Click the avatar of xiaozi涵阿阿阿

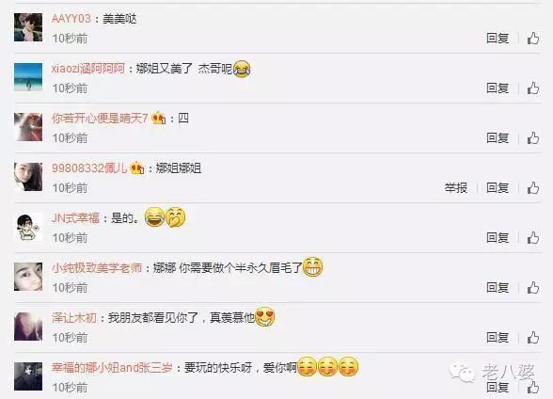point(28,77)
